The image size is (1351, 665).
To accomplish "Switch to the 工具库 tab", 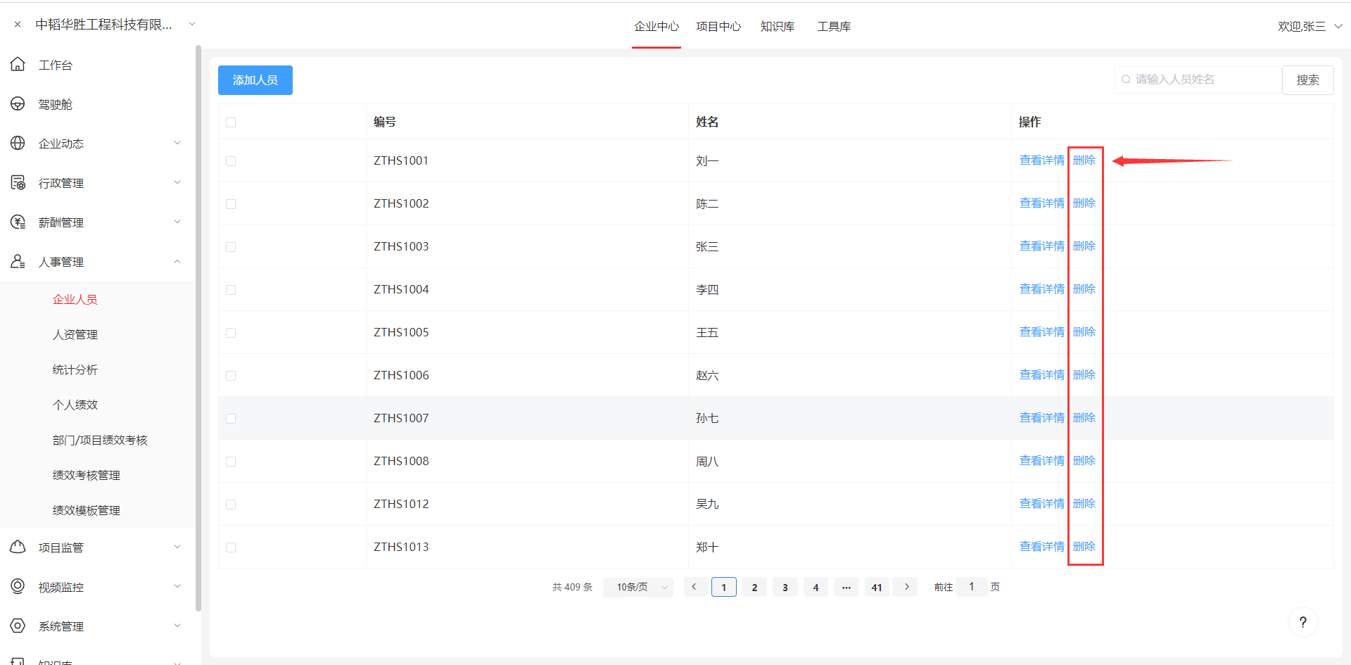I will (834, 26).
